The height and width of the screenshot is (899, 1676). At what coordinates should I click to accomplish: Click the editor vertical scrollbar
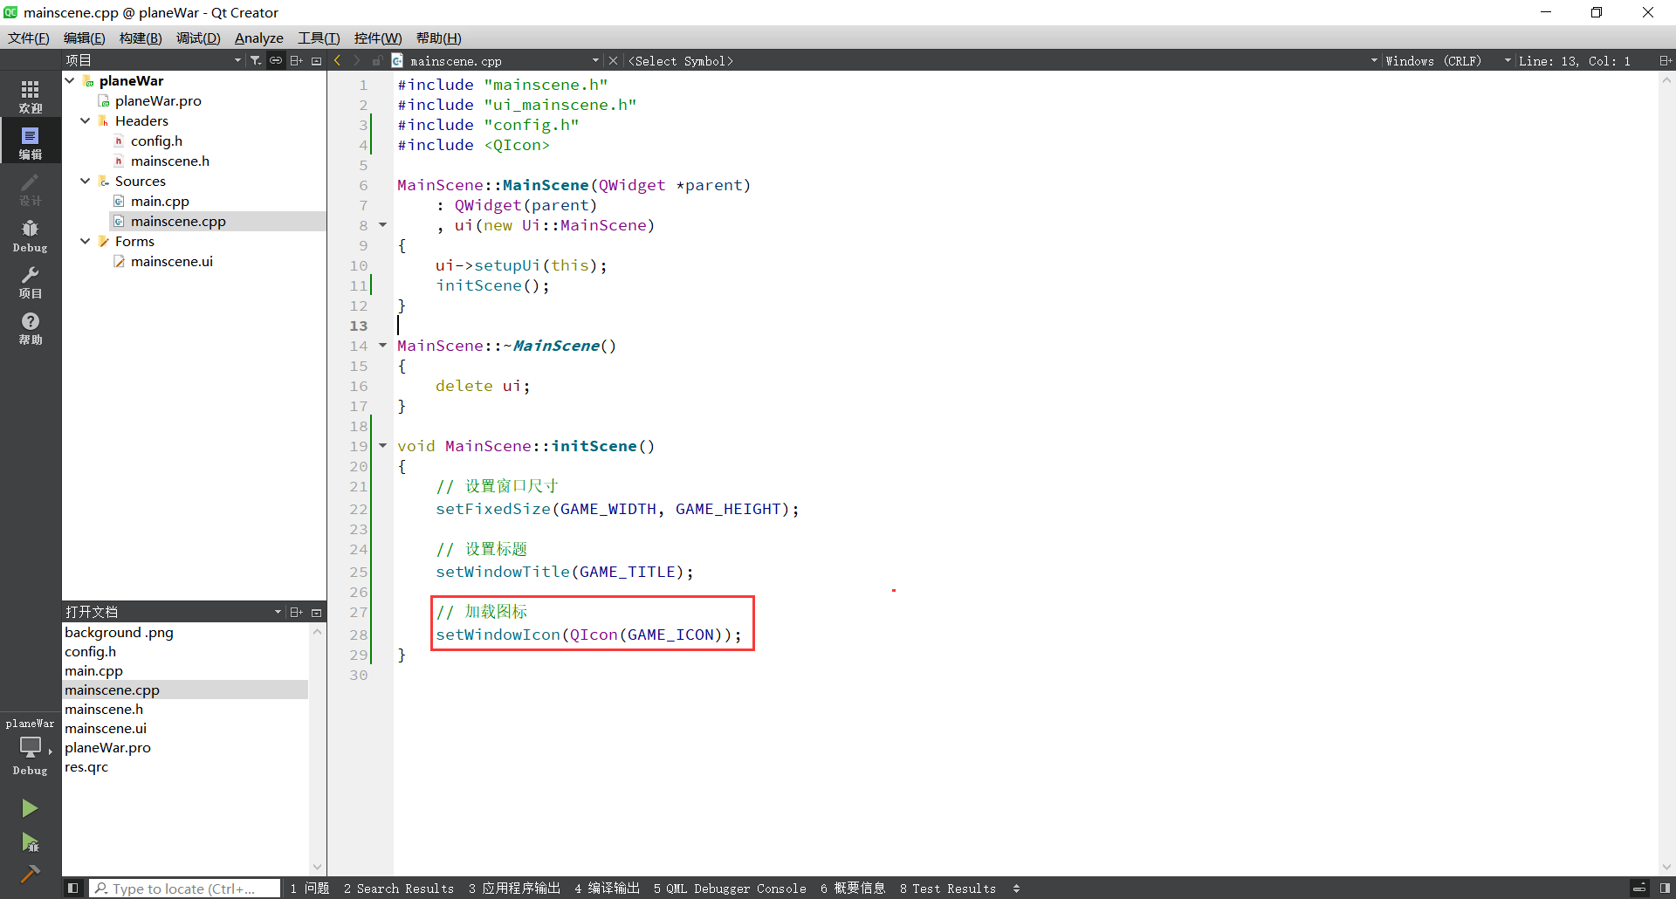pyautogui.click(x=1666, y=436)
